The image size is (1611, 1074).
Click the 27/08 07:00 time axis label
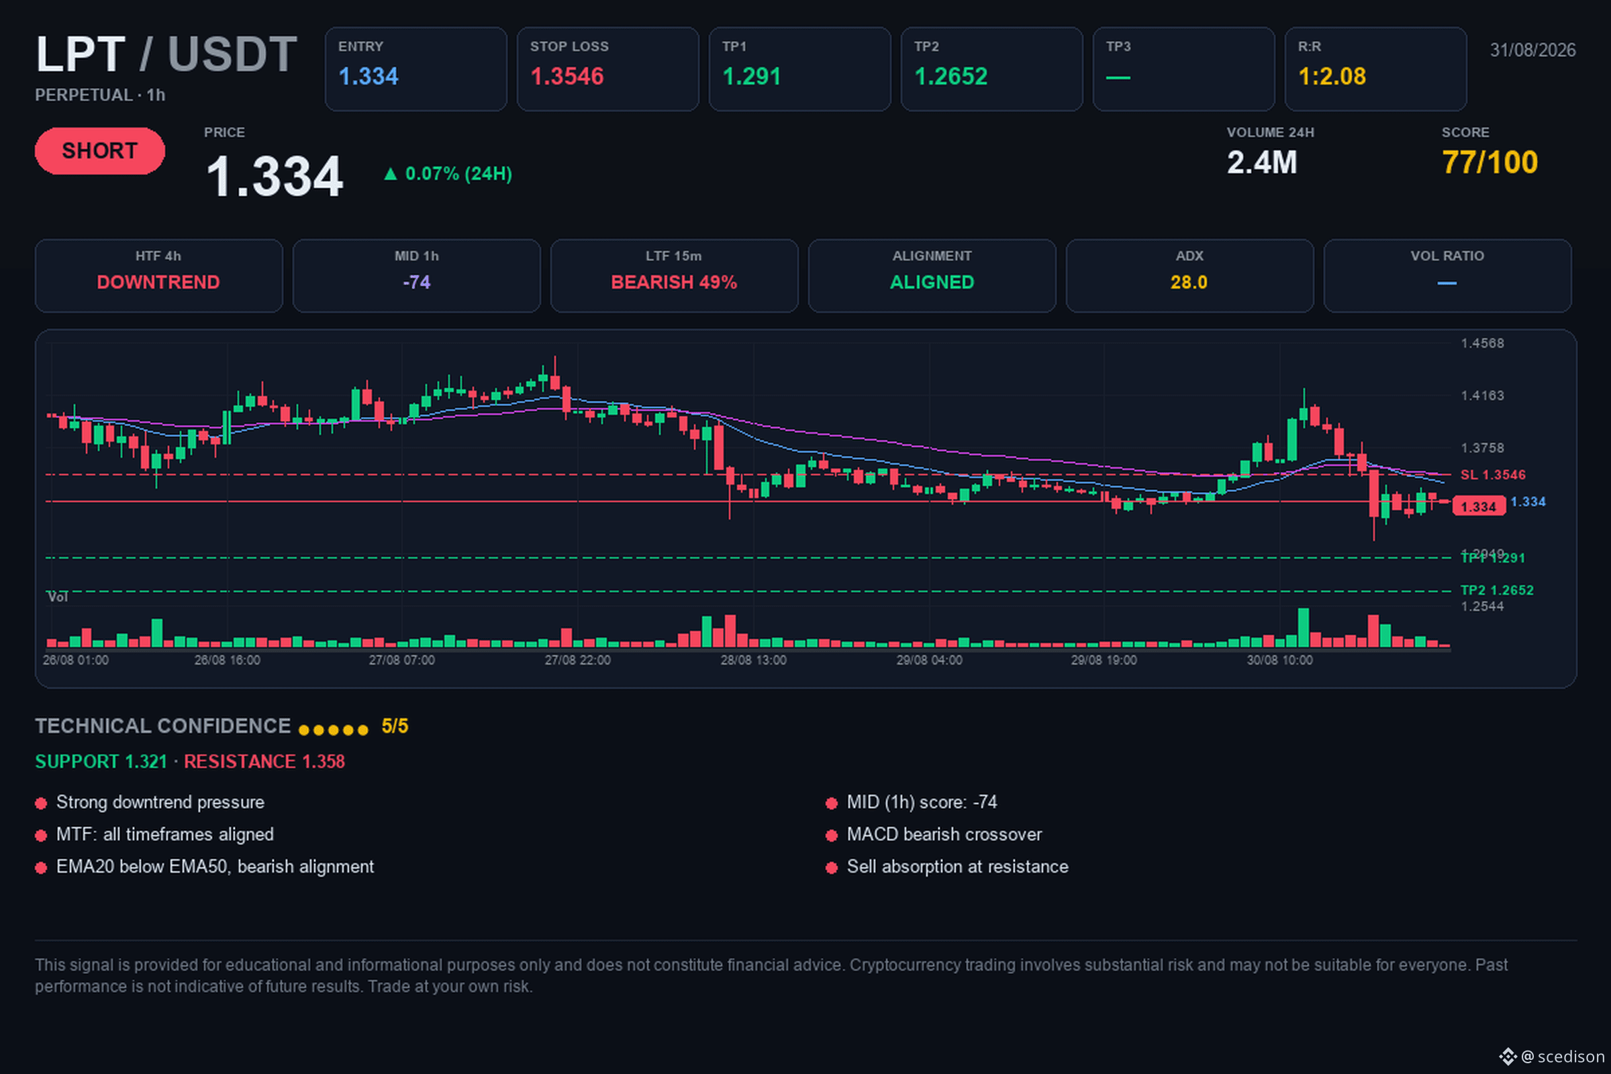coord(402,661)
